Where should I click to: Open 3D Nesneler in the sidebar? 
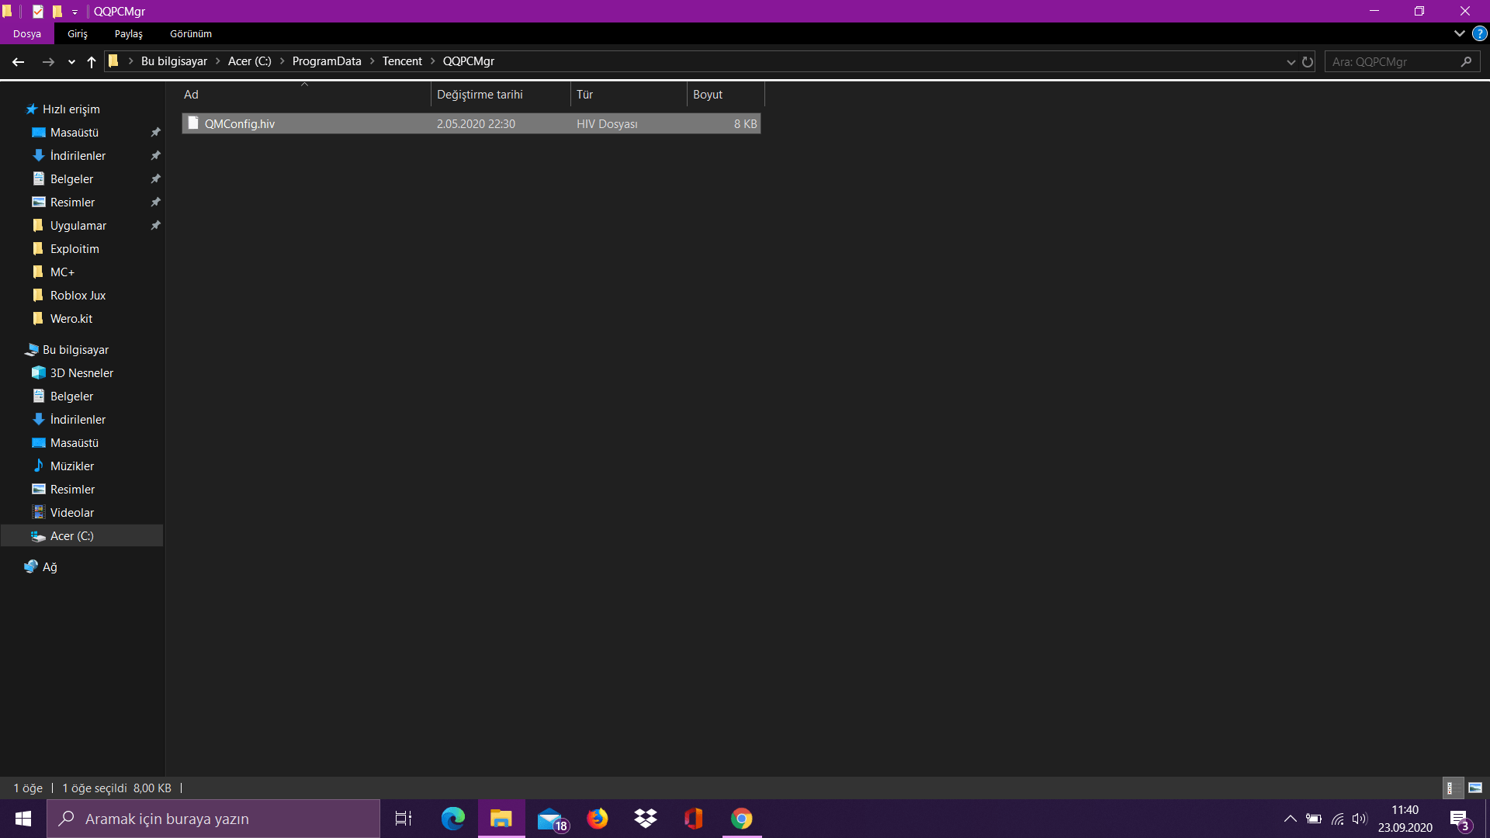[81, 373]
